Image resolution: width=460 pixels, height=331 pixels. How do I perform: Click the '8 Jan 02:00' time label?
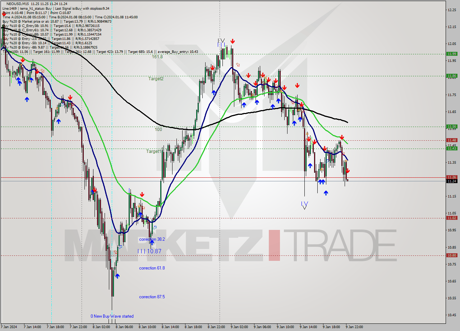pos(102,327)
